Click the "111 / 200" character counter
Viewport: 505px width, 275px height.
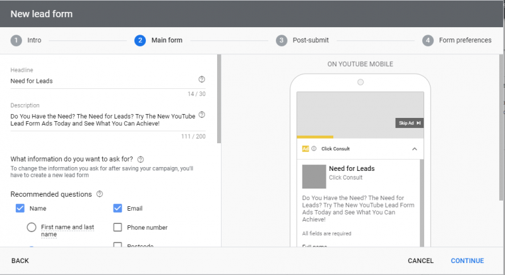click(193, 136)
